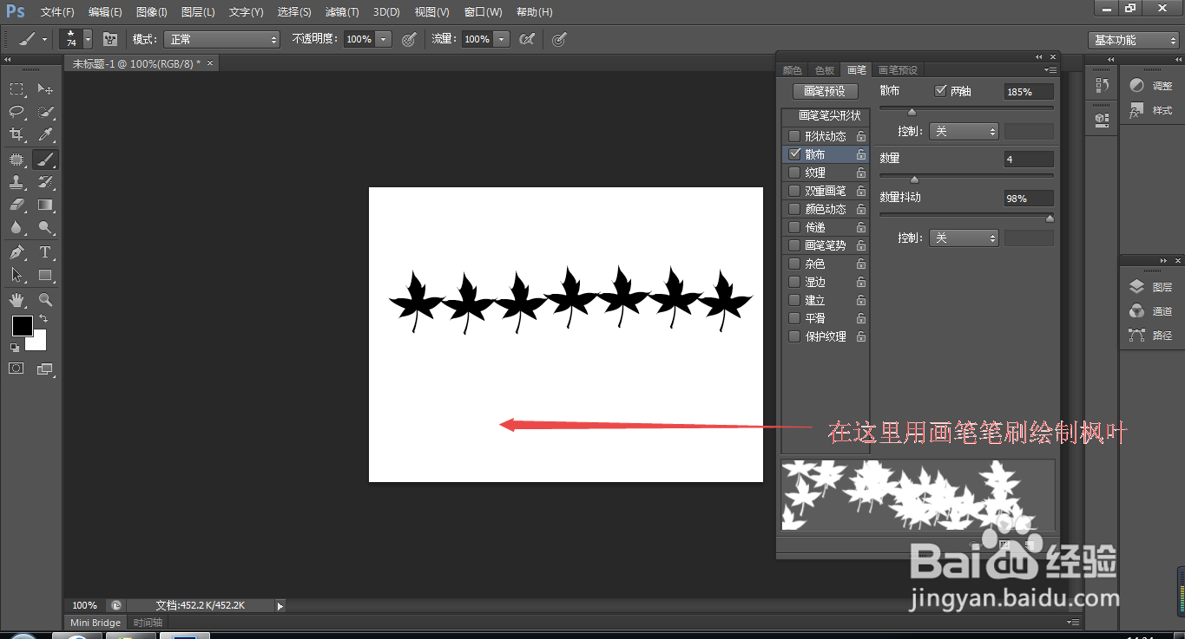Select the Eraser tool
Viewport: 1185px width, 639px height.
click(16, 205)
